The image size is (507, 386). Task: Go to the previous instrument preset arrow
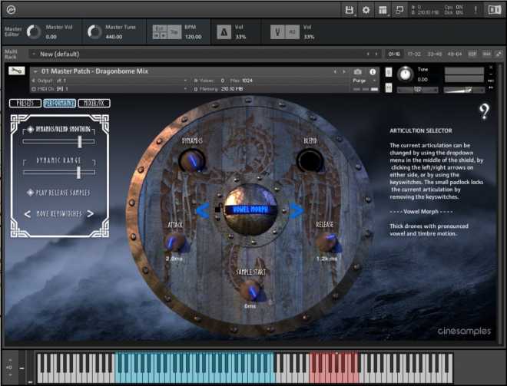335,71
